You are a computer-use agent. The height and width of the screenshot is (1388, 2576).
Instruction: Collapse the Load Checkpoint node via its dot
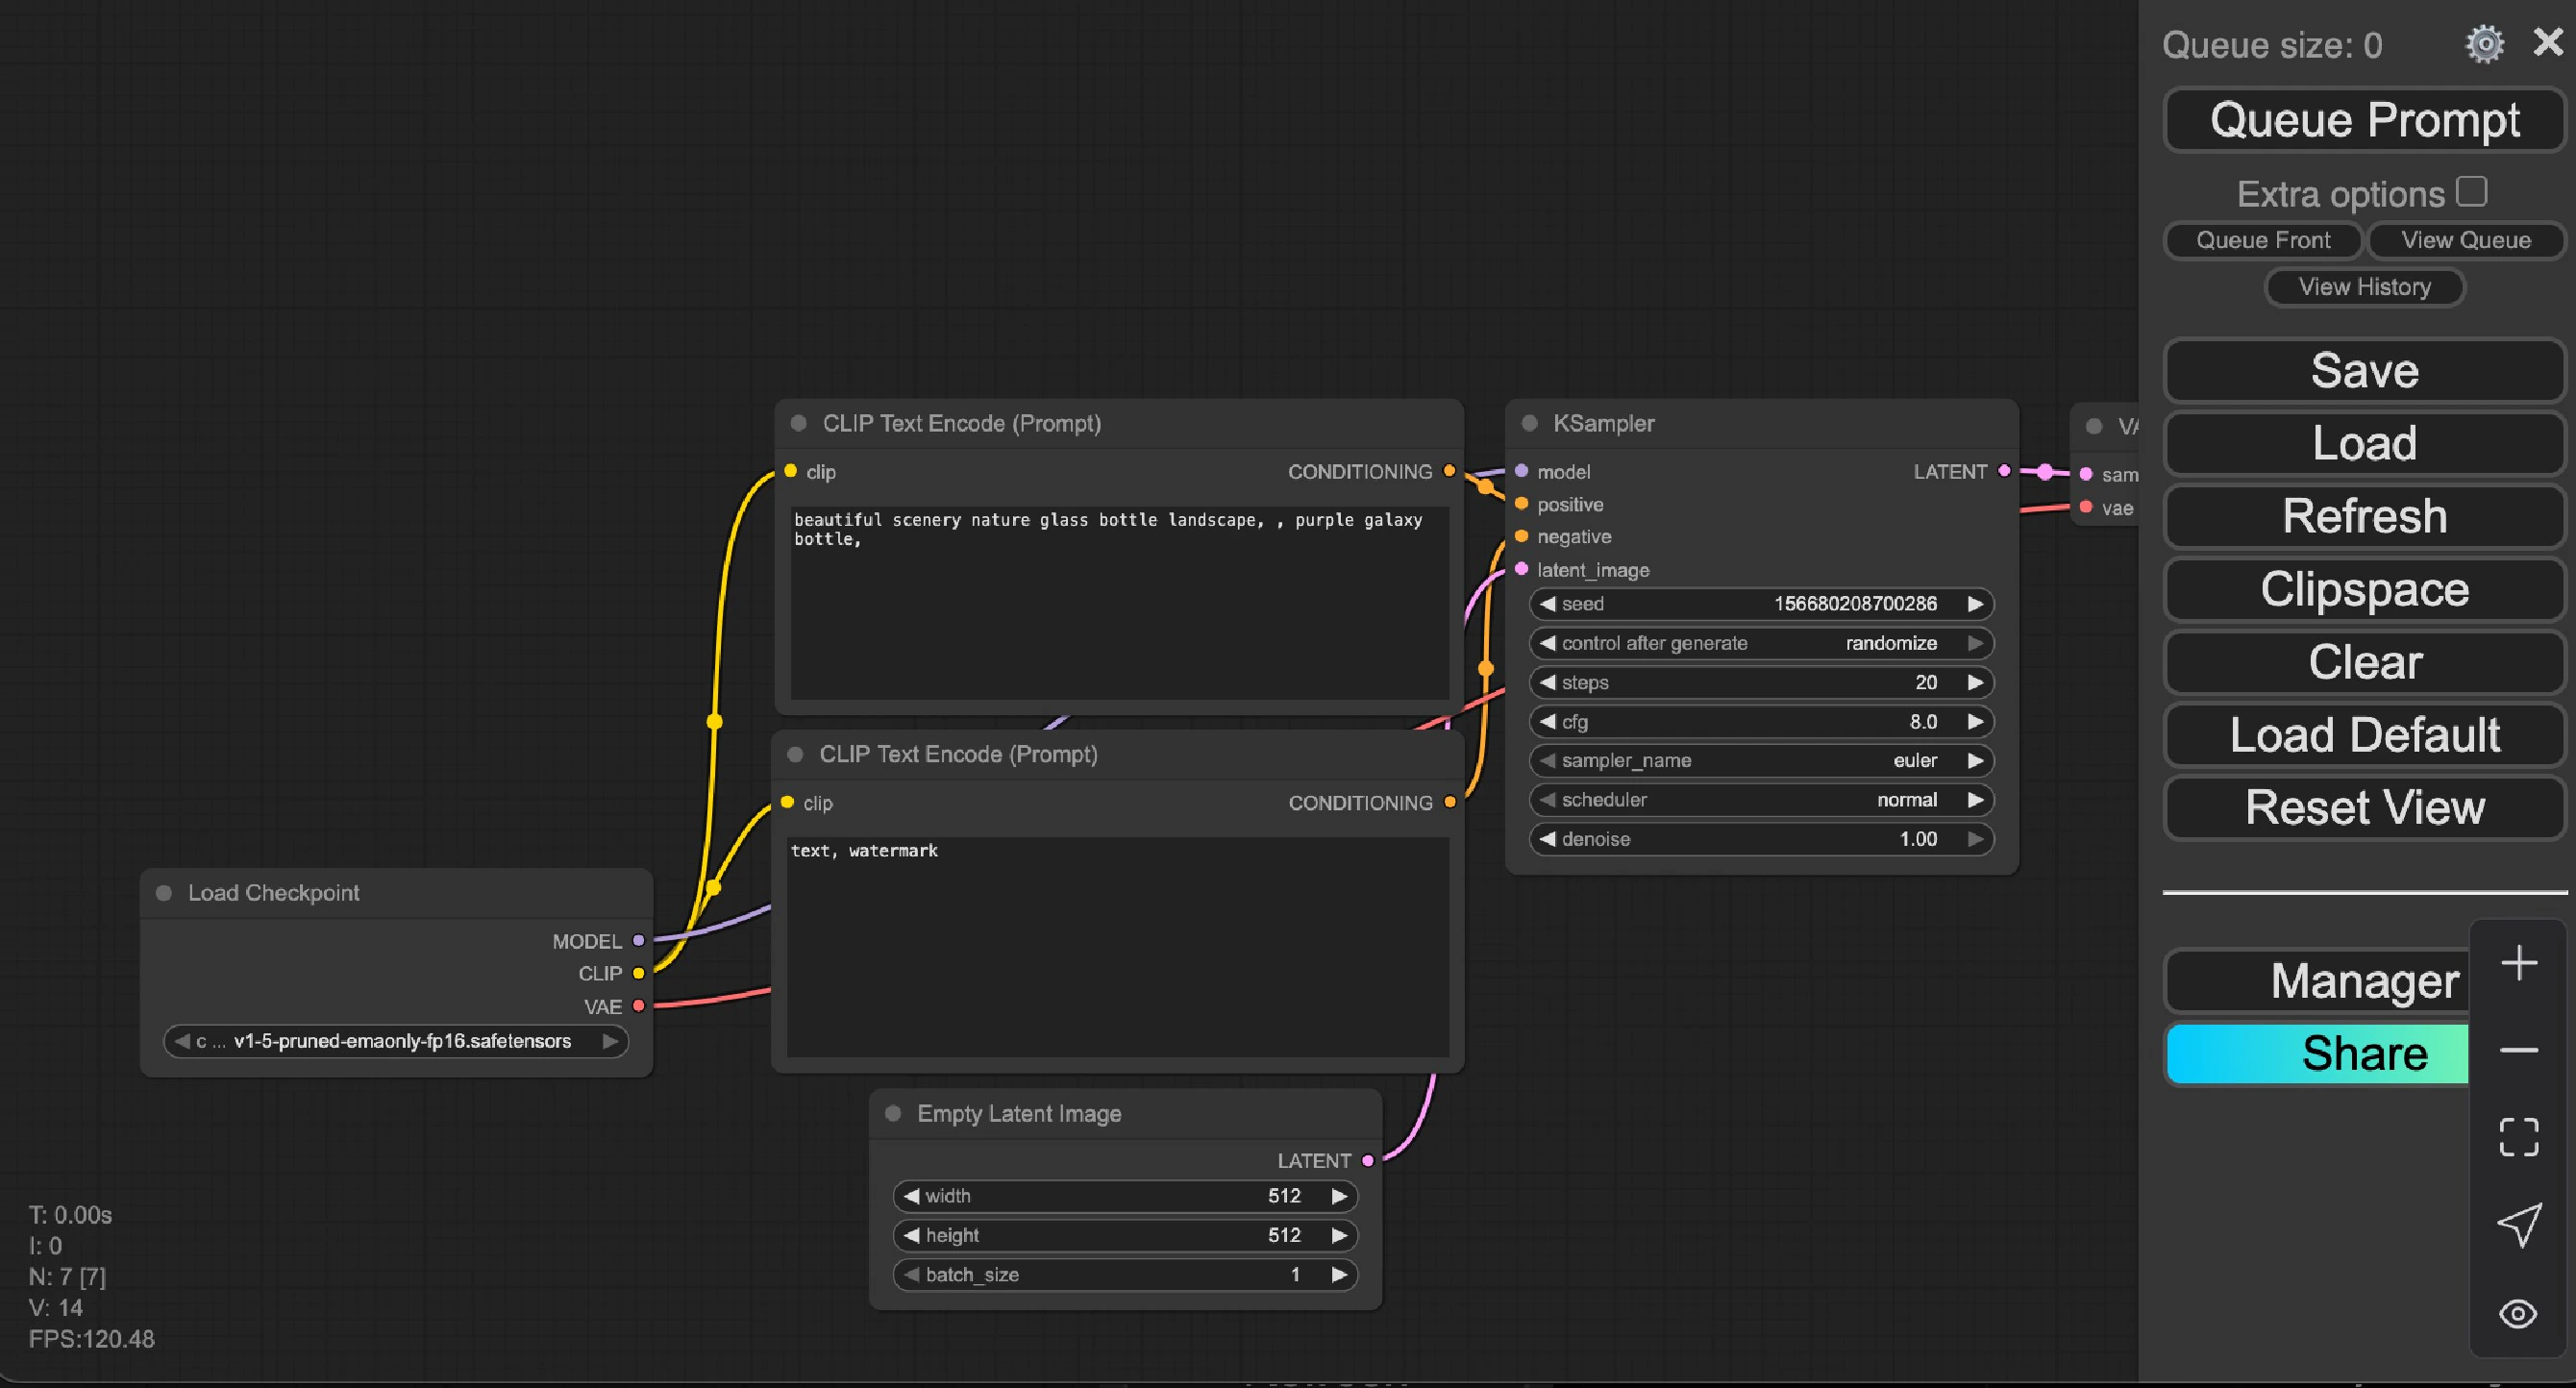[x=164, y=893]
